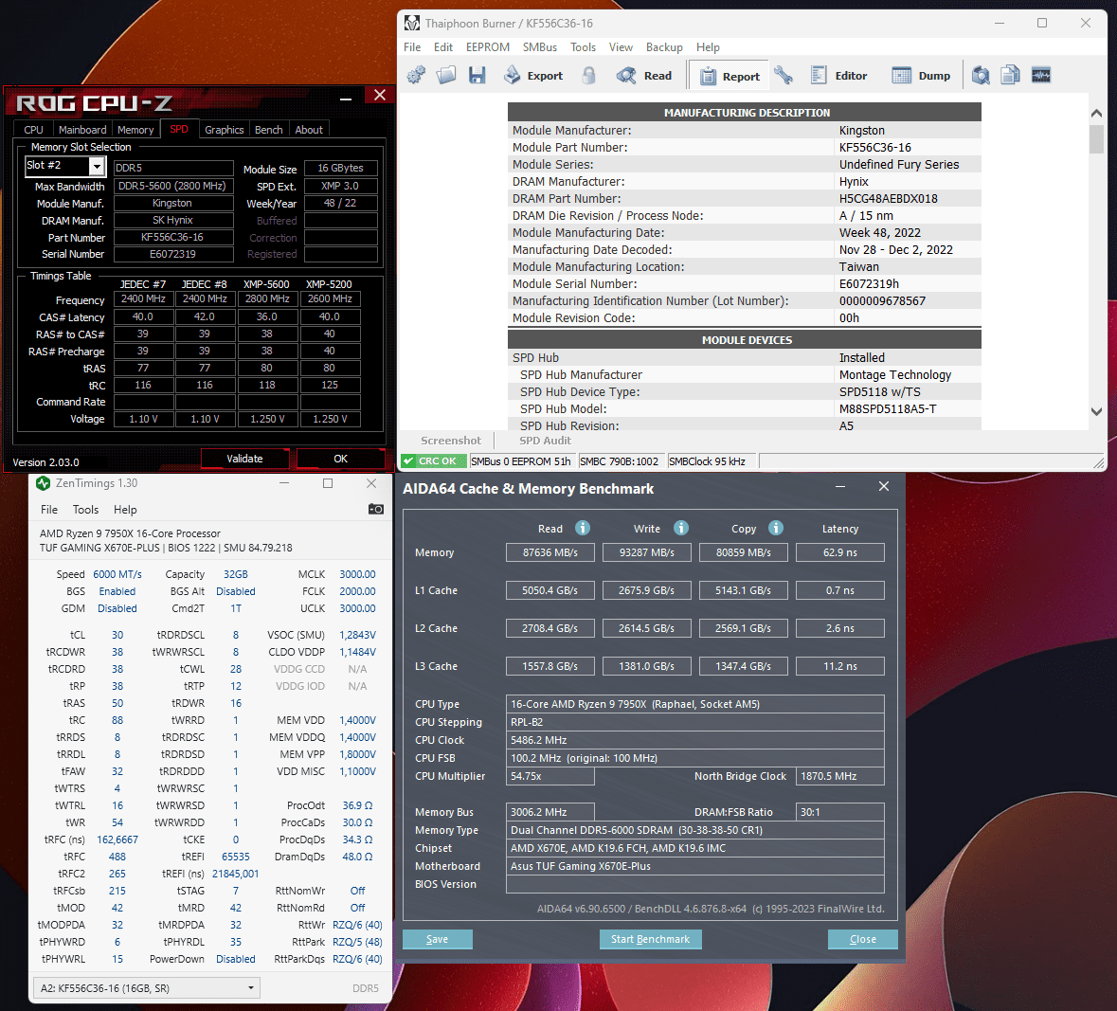
Task: Open Help menu in ZenTimings
Action: click(125, 510)
